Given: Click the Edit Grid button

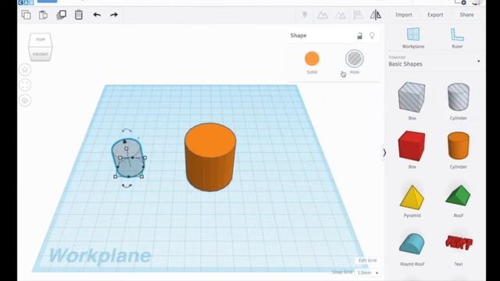Looking at the screenshot, I should [x=367, y=260].
